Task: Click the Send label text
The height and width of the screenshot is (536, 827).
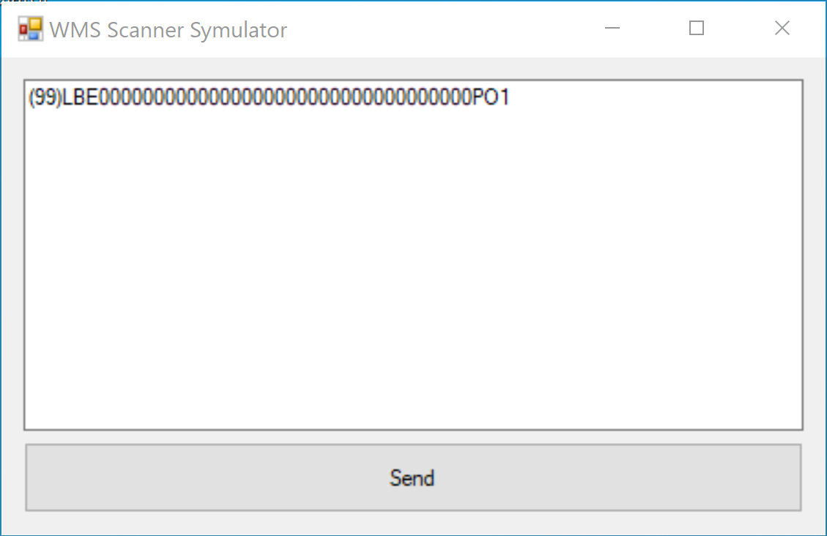Action: coord(412,478)
